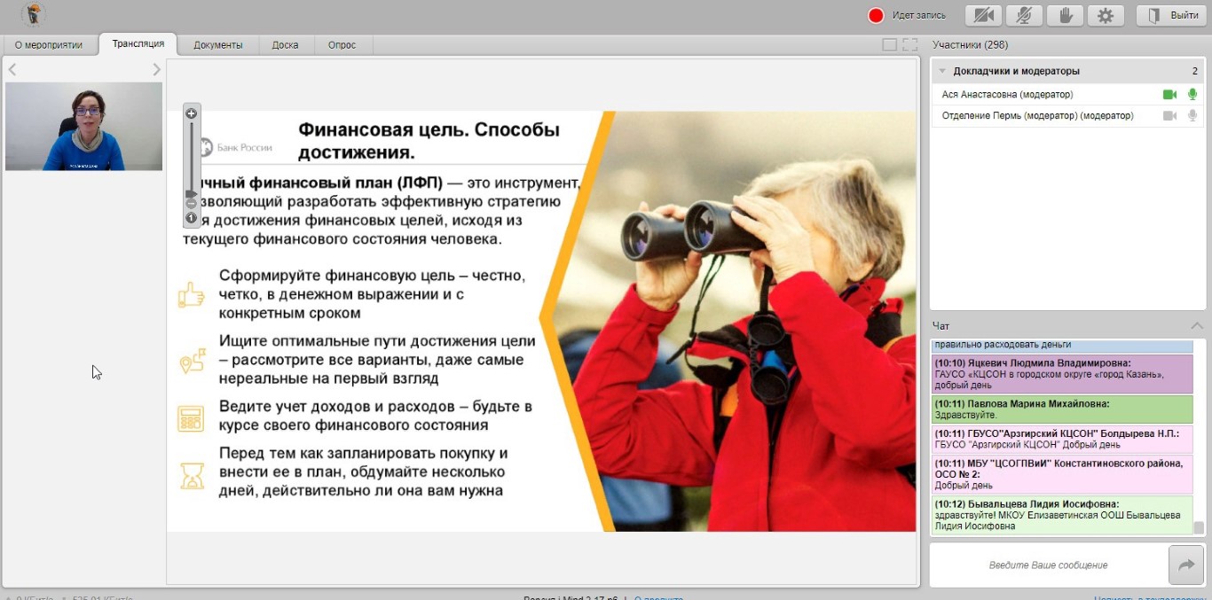Click the Чат panel title
This screenshot has width=1212, height=600.
tap(940, 326)
